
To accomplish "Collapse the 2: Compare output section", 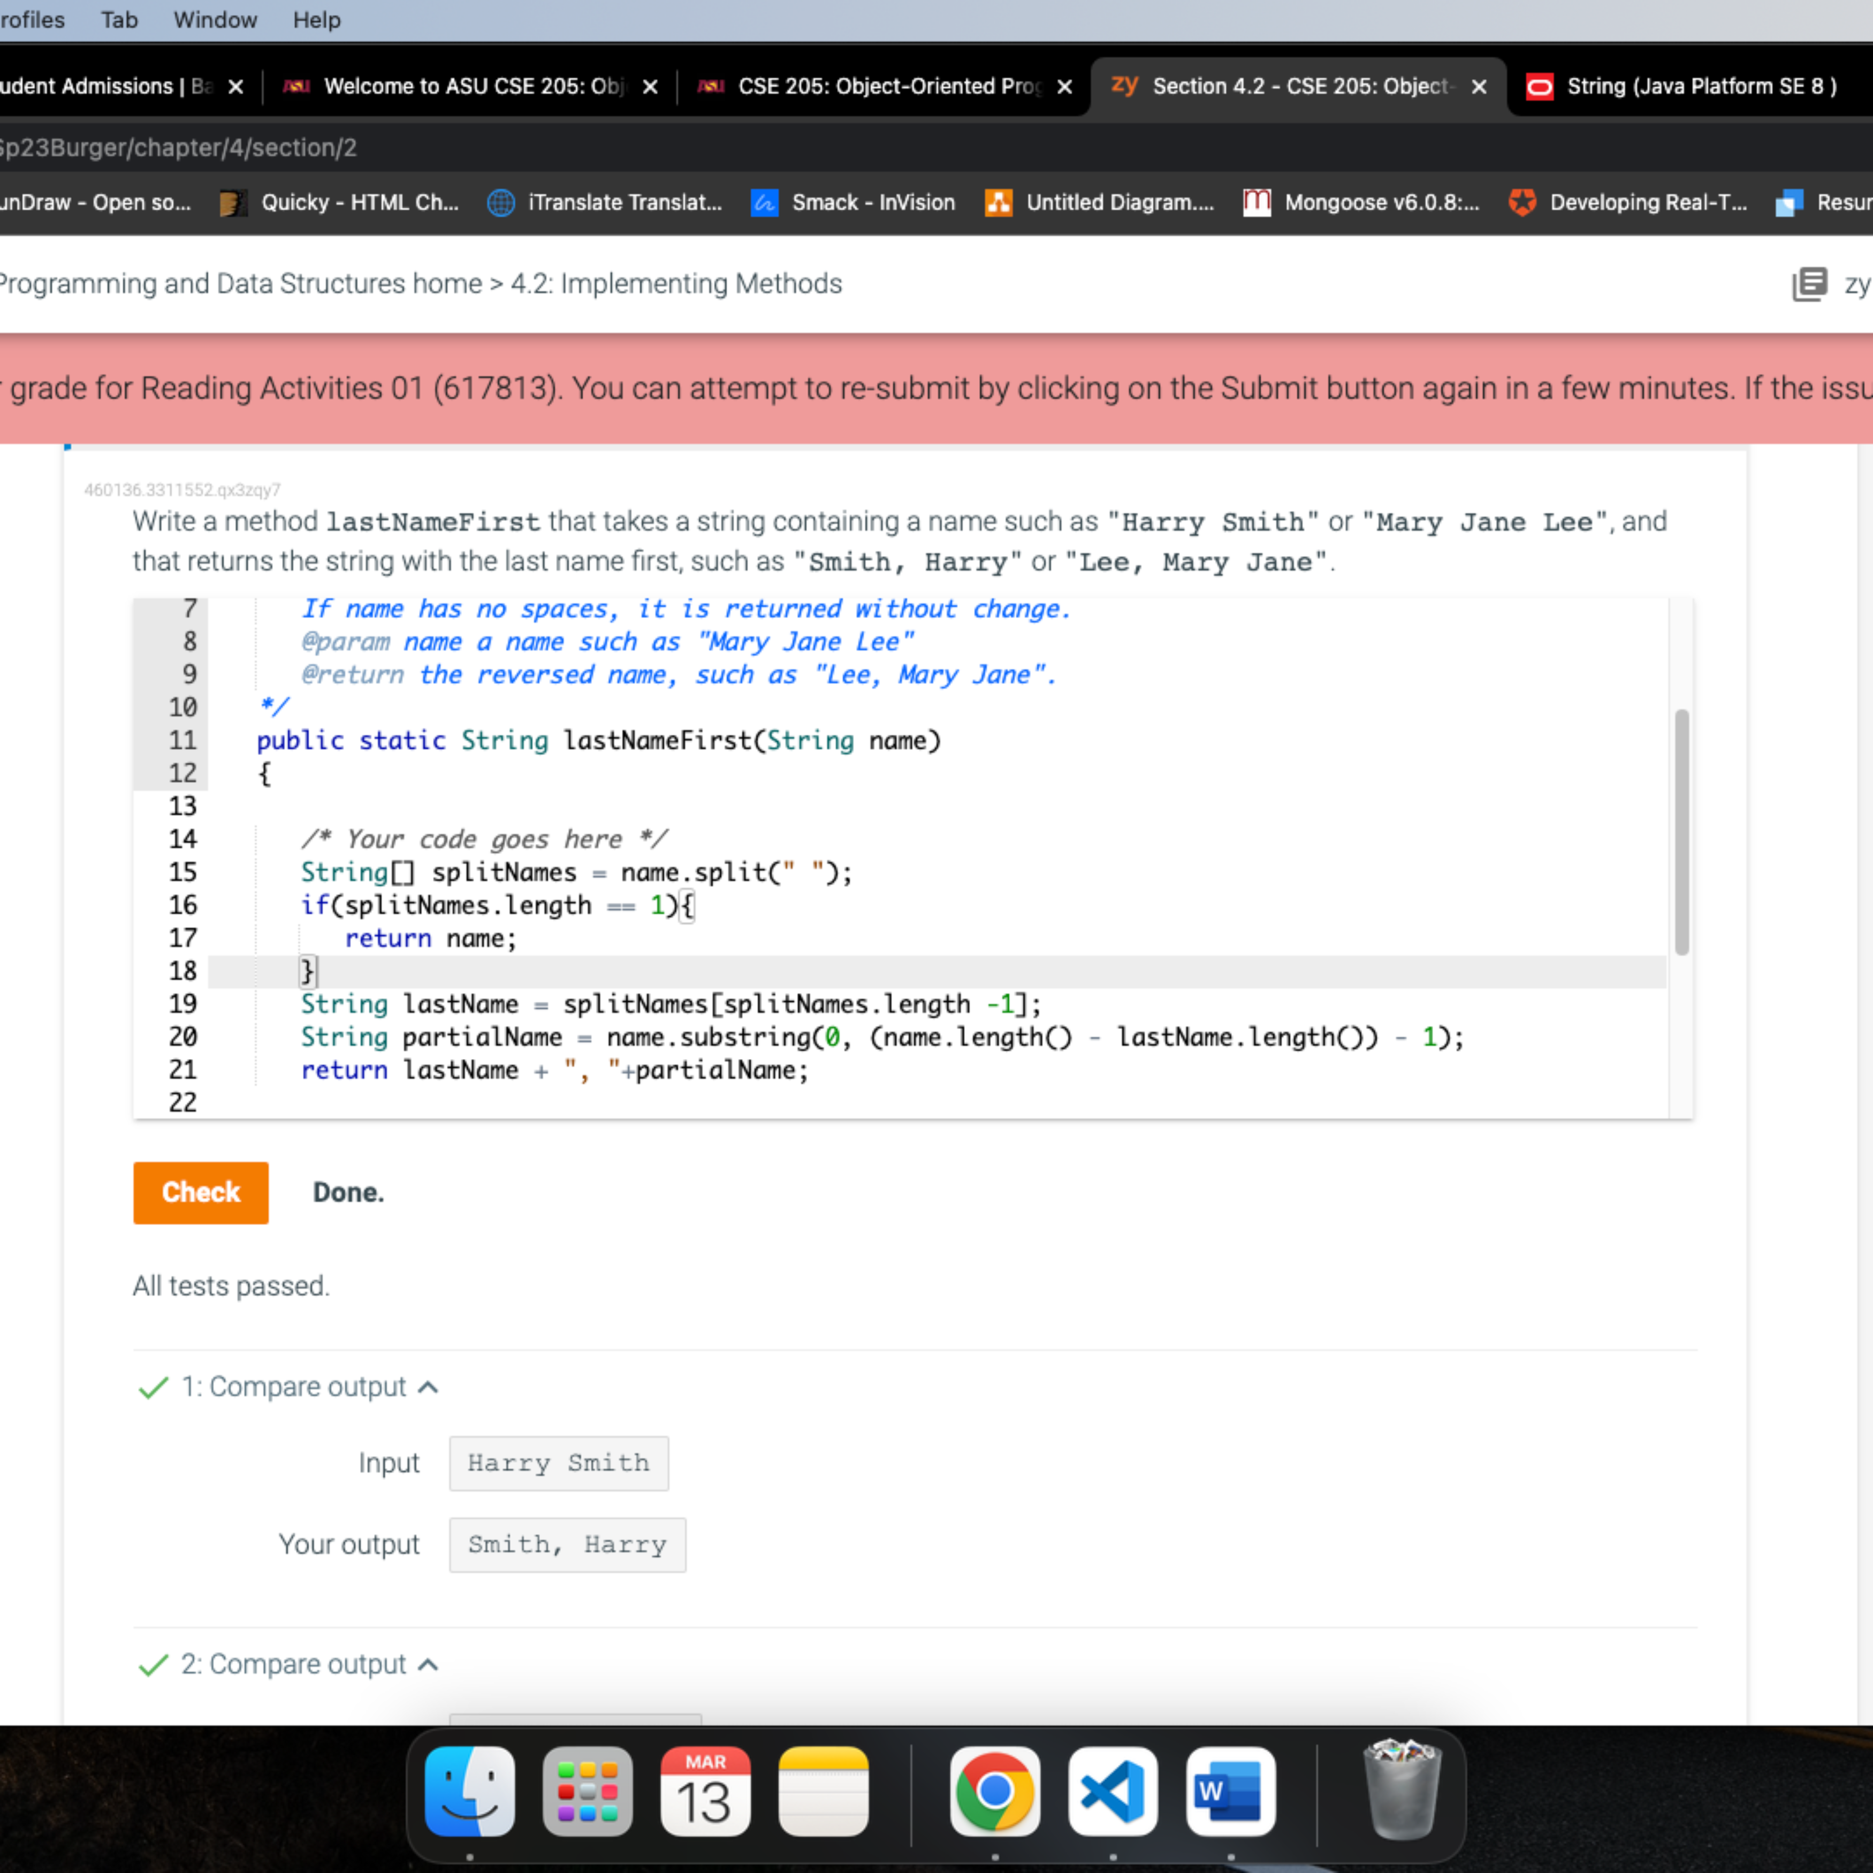I will (x=428, y=1665).
